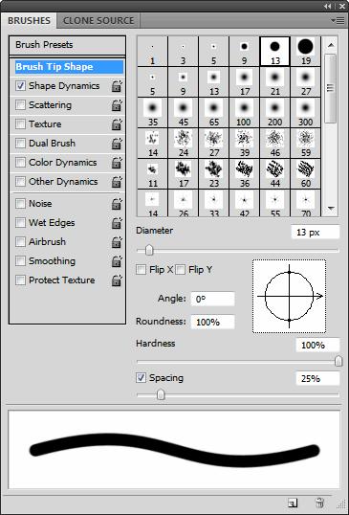Click the lock icon next to Texture
Viewport: 349px width, 515px height.
[x=117, y=124]
